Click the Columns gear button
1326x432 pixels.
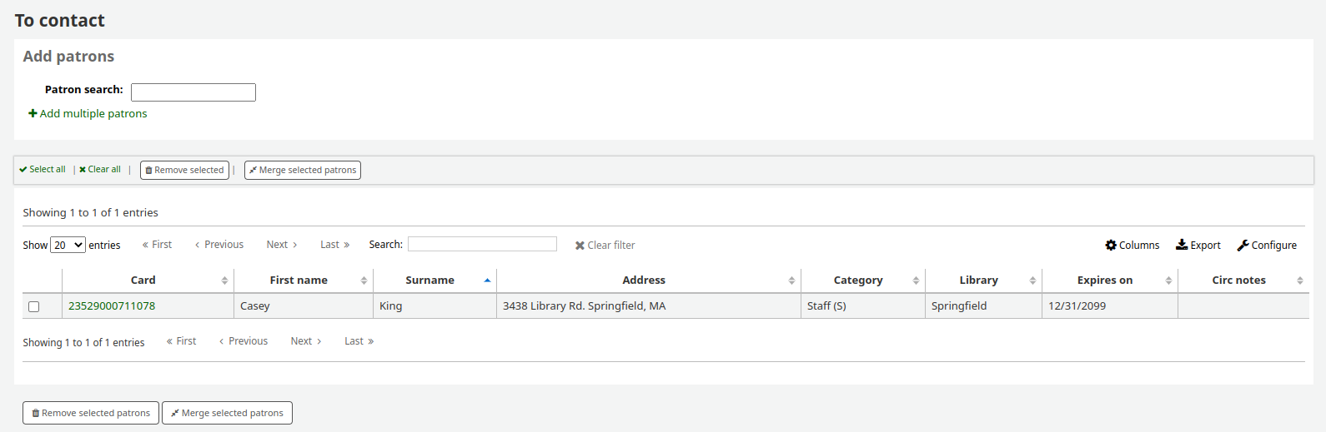[1132, 245]
